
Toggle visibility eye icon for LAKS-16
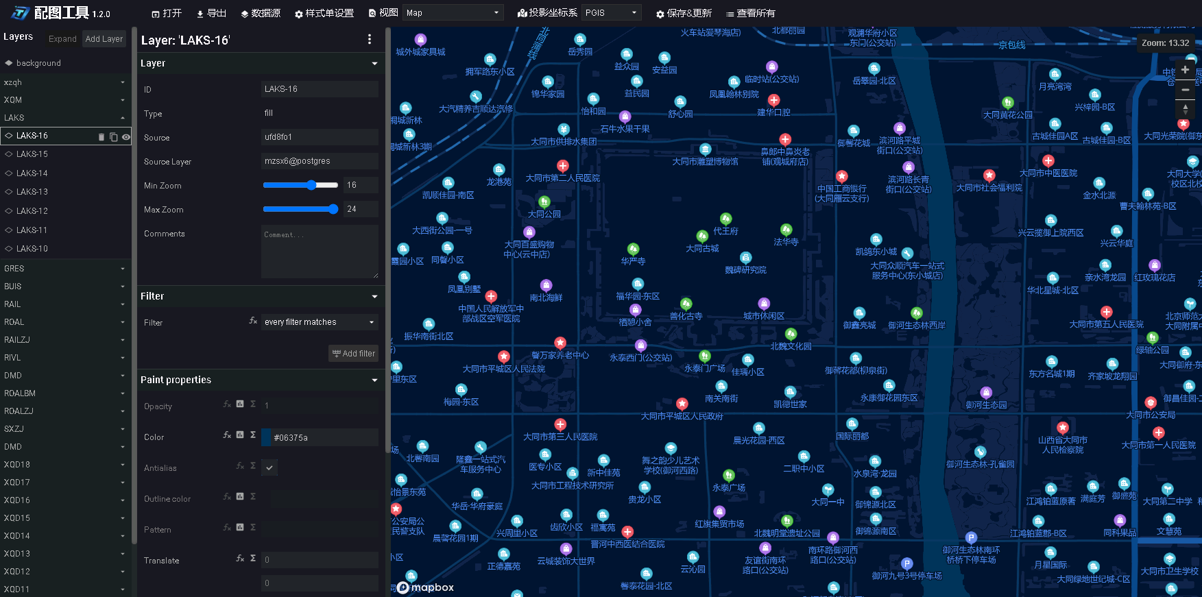click(126, 137)
